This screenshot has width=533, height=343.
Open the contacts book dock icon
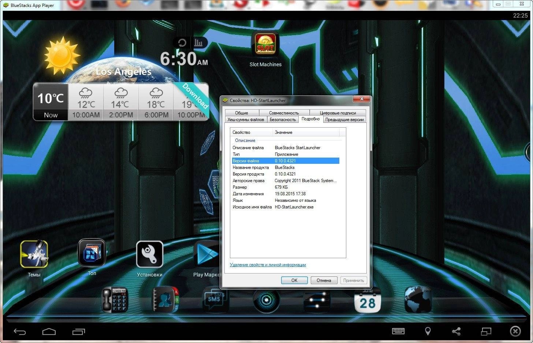coord(165,299)
